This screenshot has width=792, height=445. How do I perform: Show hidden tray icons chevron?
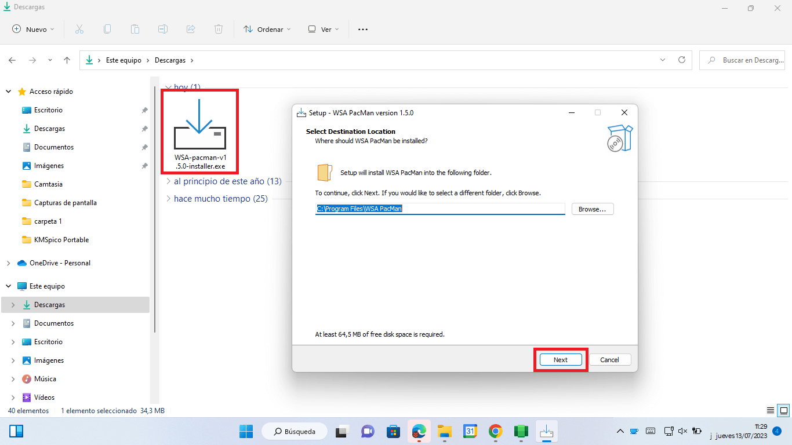620,431
